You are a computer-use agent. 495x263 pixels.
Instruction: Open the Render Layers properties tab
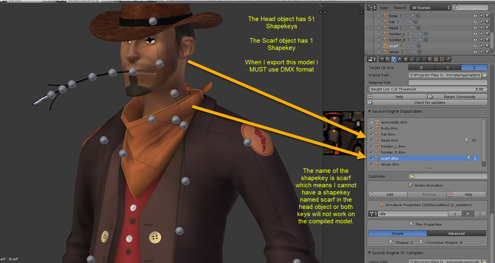coord(388,59)
